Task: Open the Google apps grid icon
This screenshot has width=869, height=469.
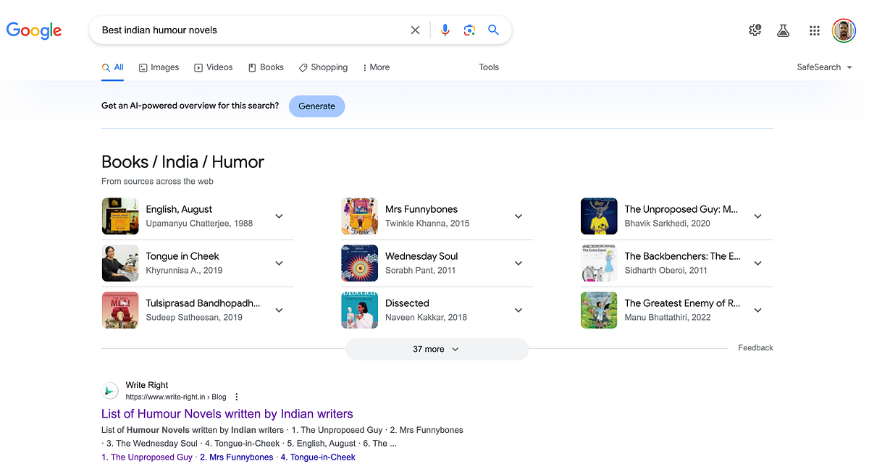Action: [815, 30]
